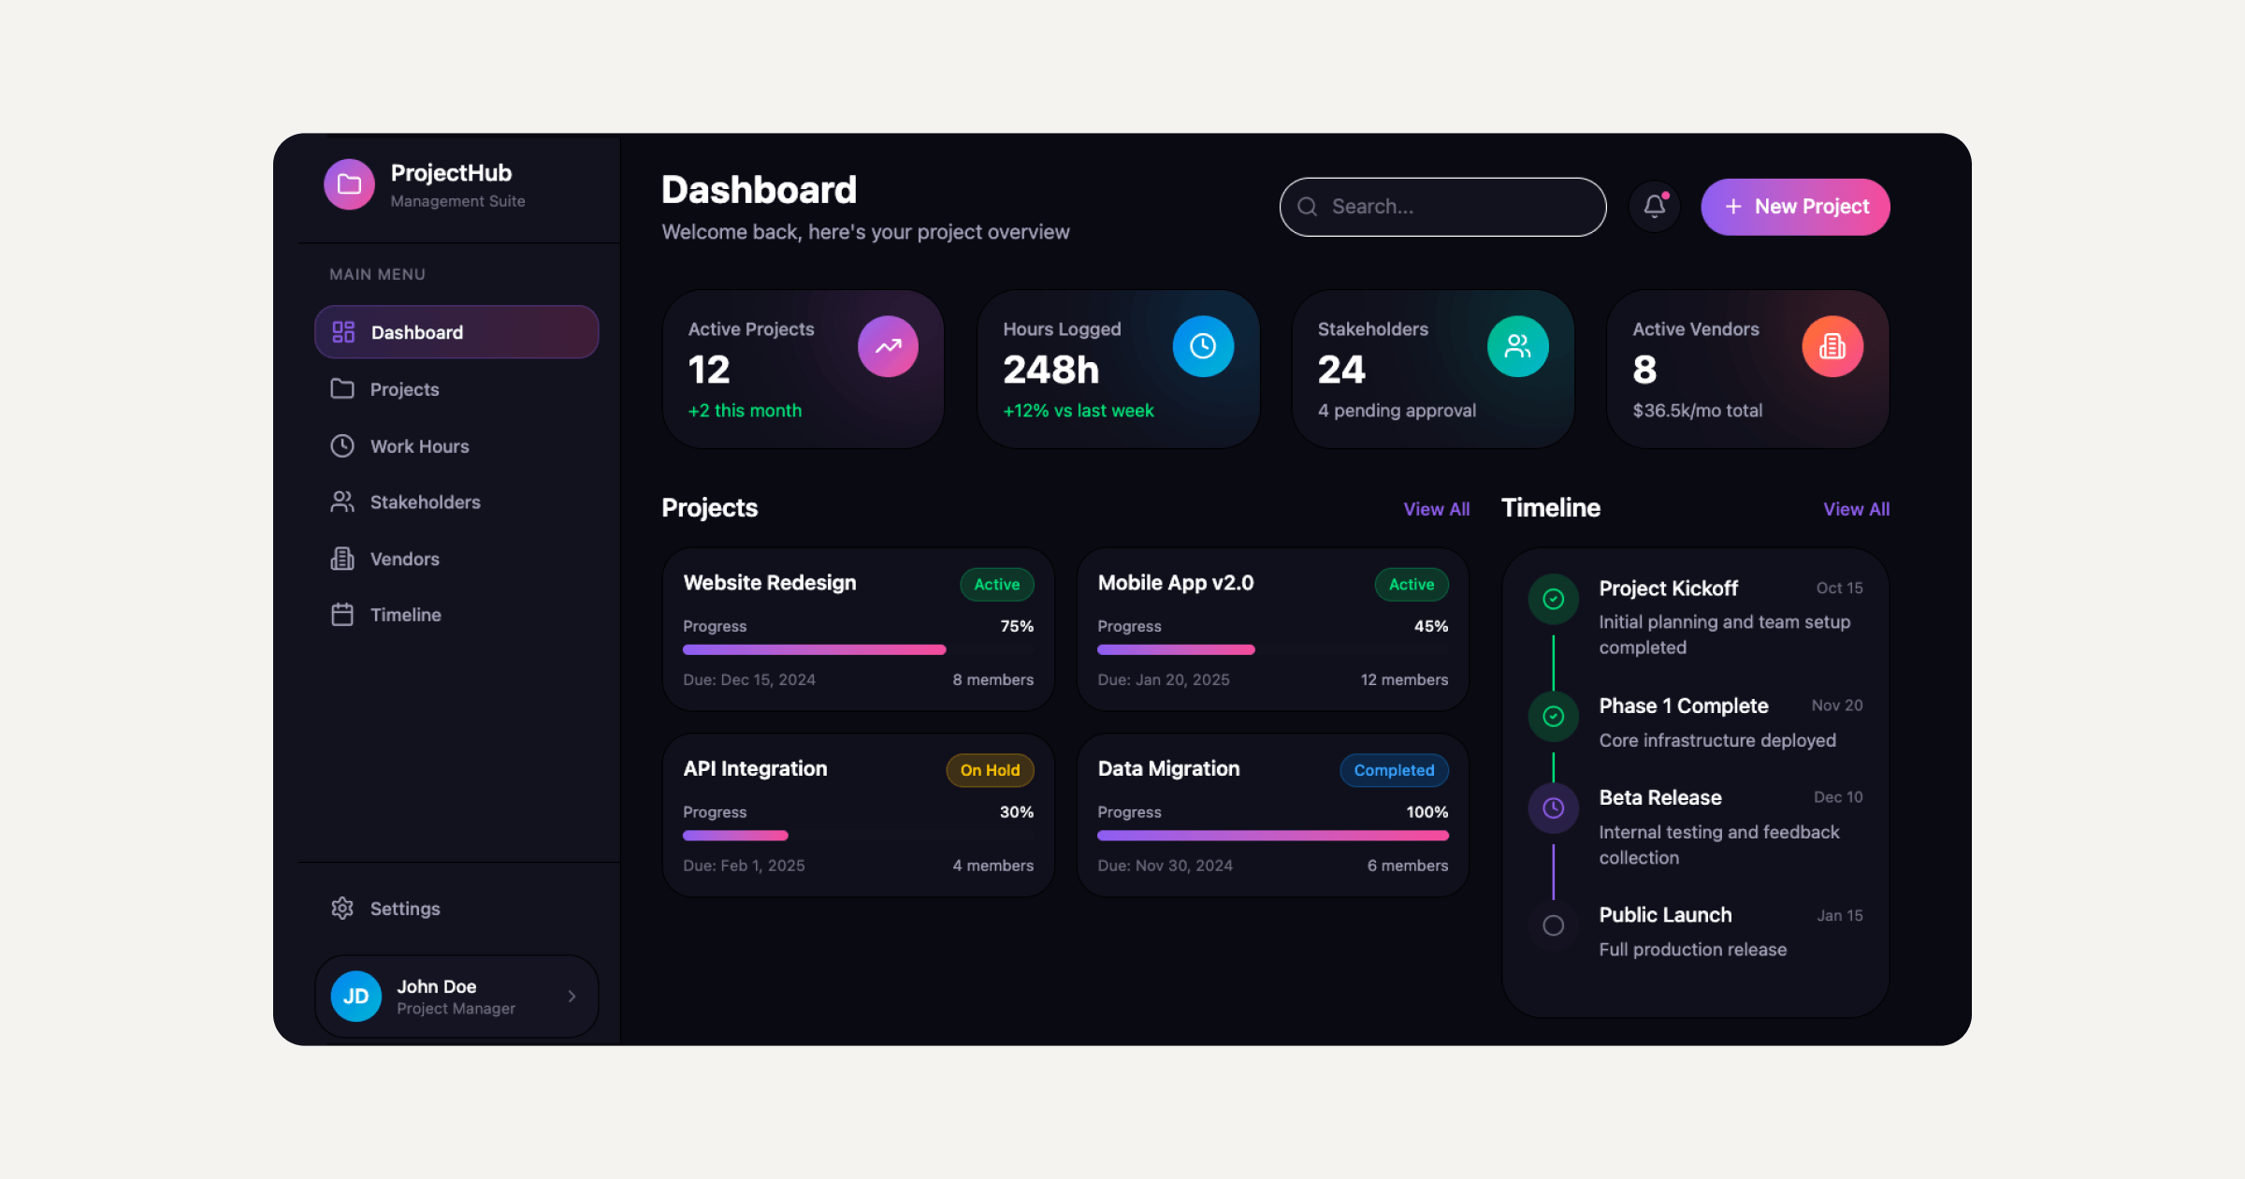Viewport: 2245px width, 1179px height.
Task: Click the JD avatar circle
Action: 355,996
